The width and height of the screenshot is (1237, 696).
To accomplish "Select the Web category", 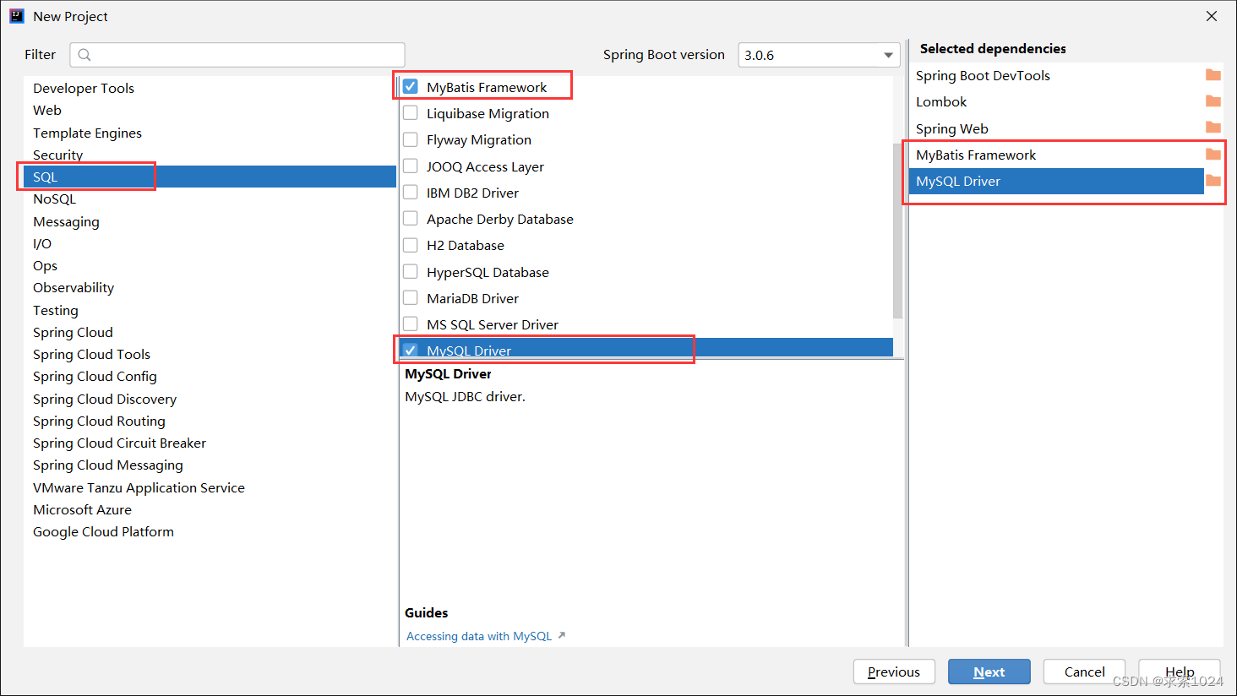I will [x=210, y=110].
